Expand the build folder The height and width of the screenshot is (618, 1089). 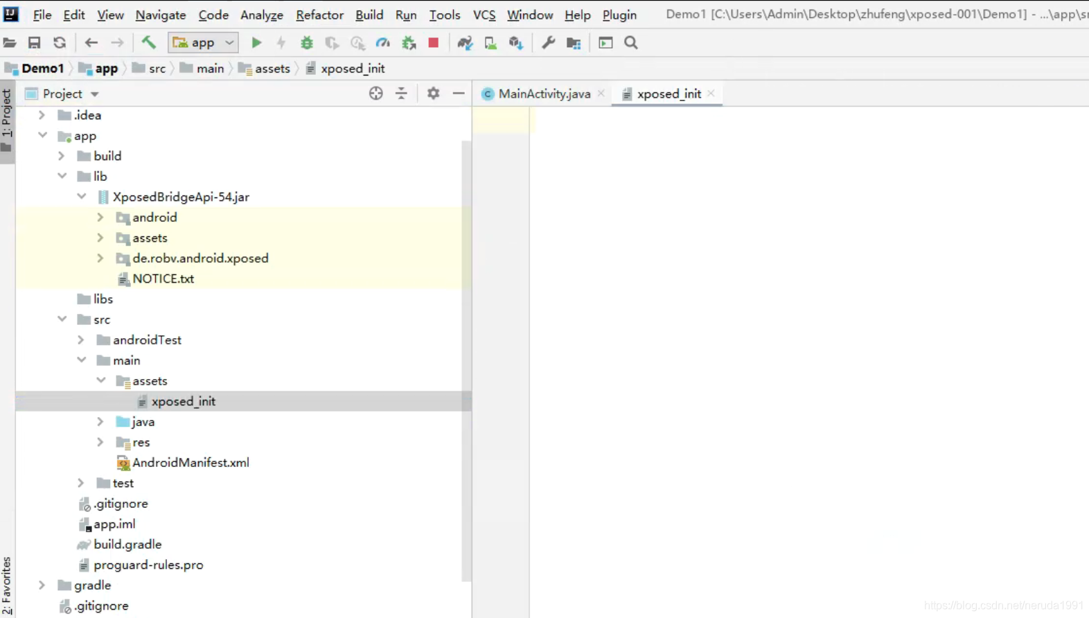[62, 156]
